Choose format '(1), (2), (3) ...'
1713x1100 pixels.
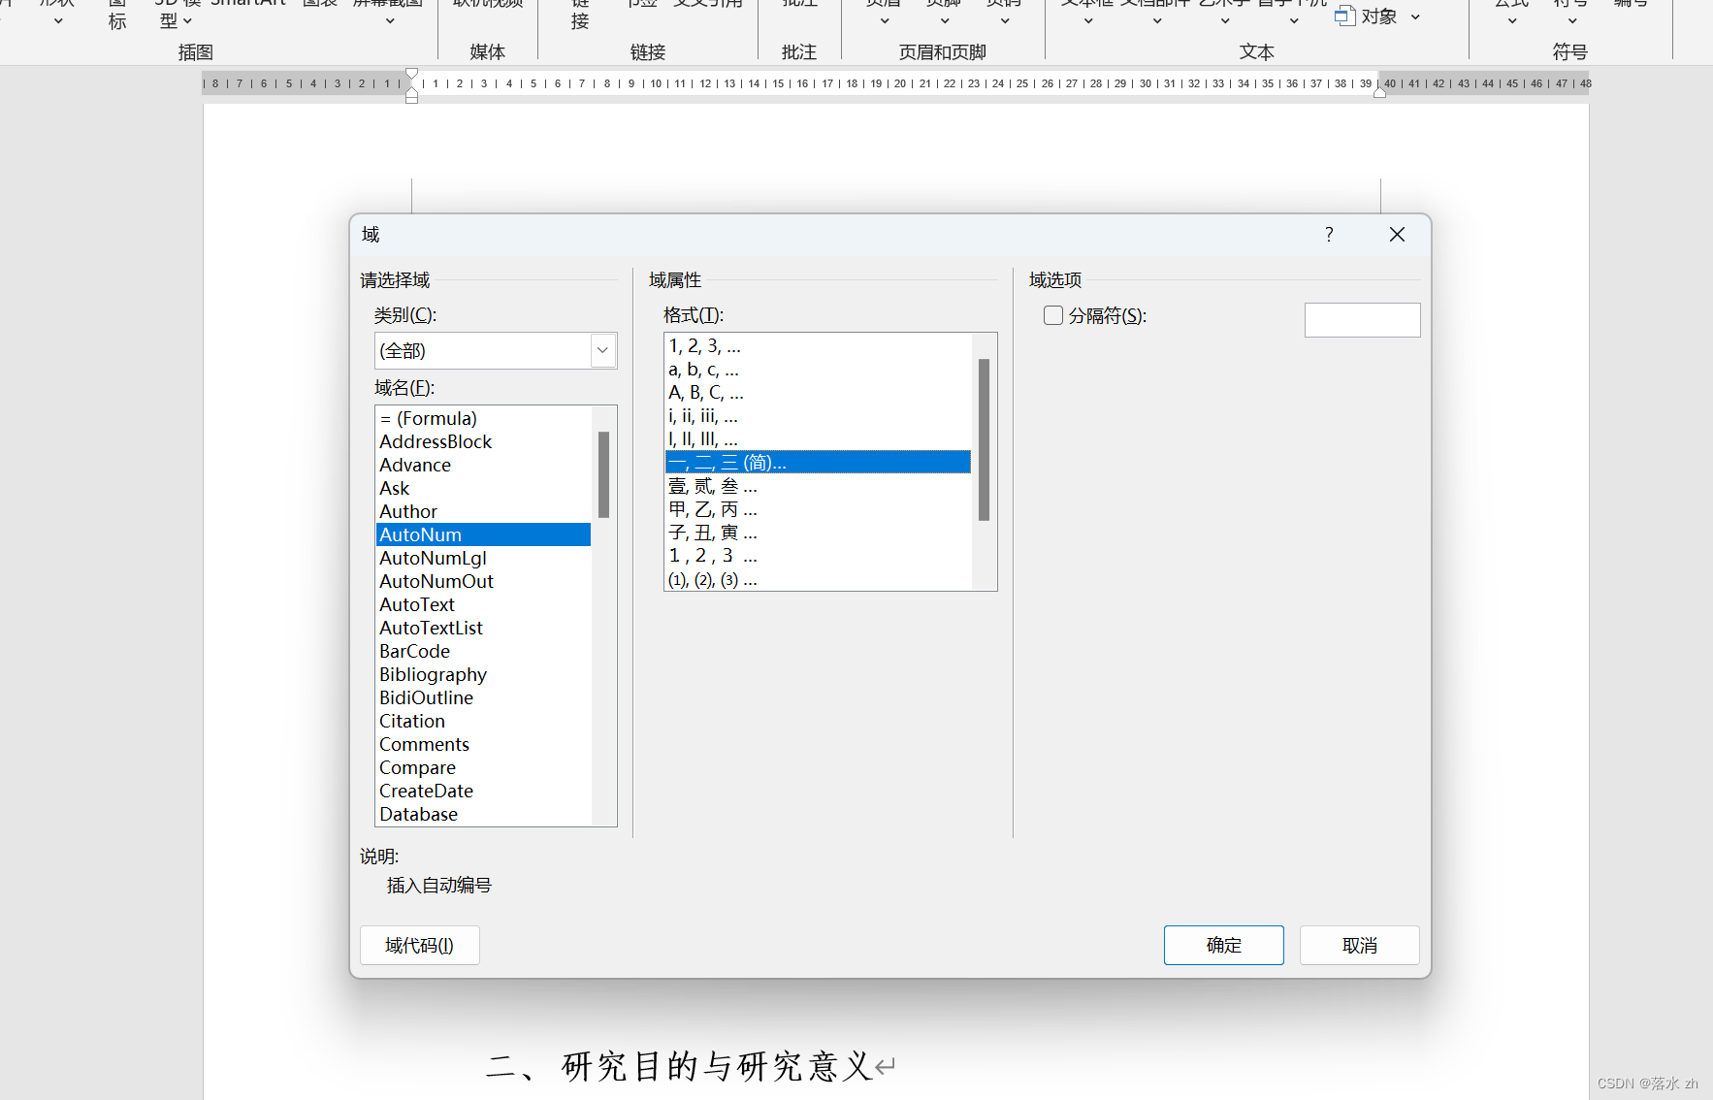coord(818,579)
